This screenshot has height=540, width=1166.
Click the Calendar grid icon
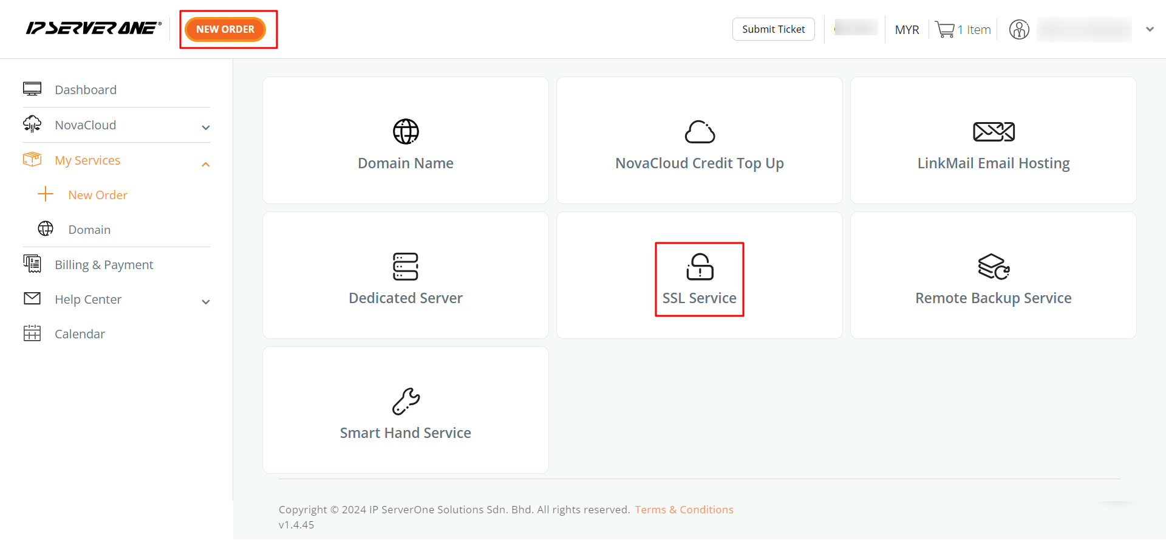point(32,333)
